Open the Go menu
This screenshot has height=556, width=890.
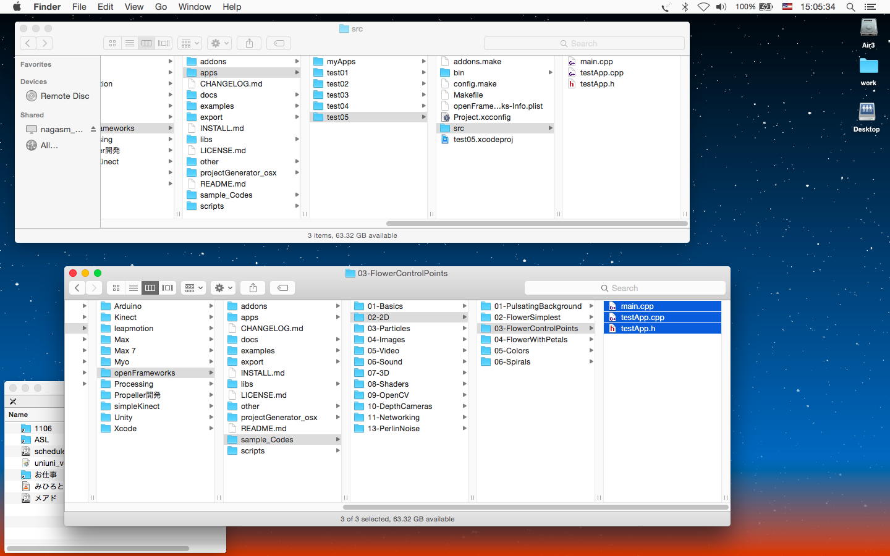(x=161, y=7)
